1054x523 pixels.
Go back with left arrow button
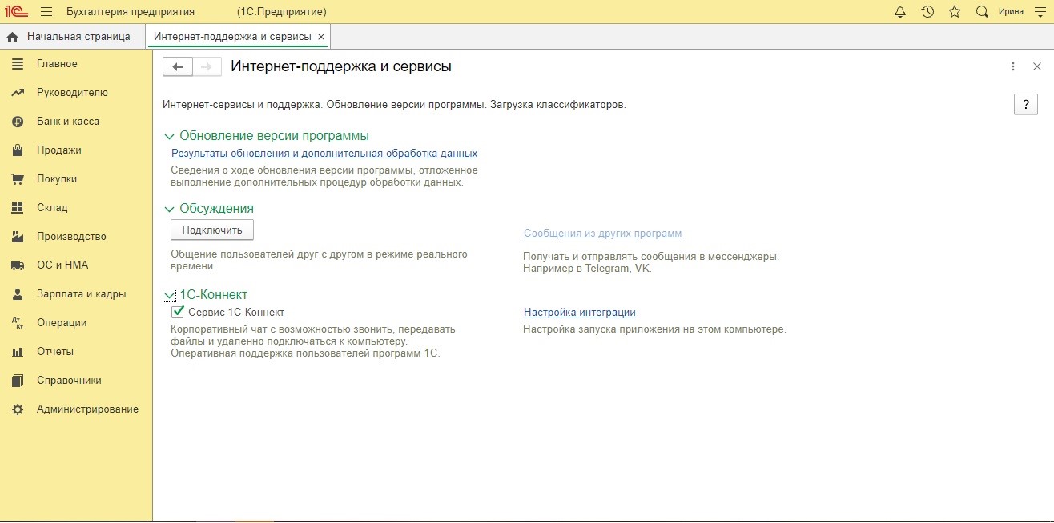tap(178, 66)
